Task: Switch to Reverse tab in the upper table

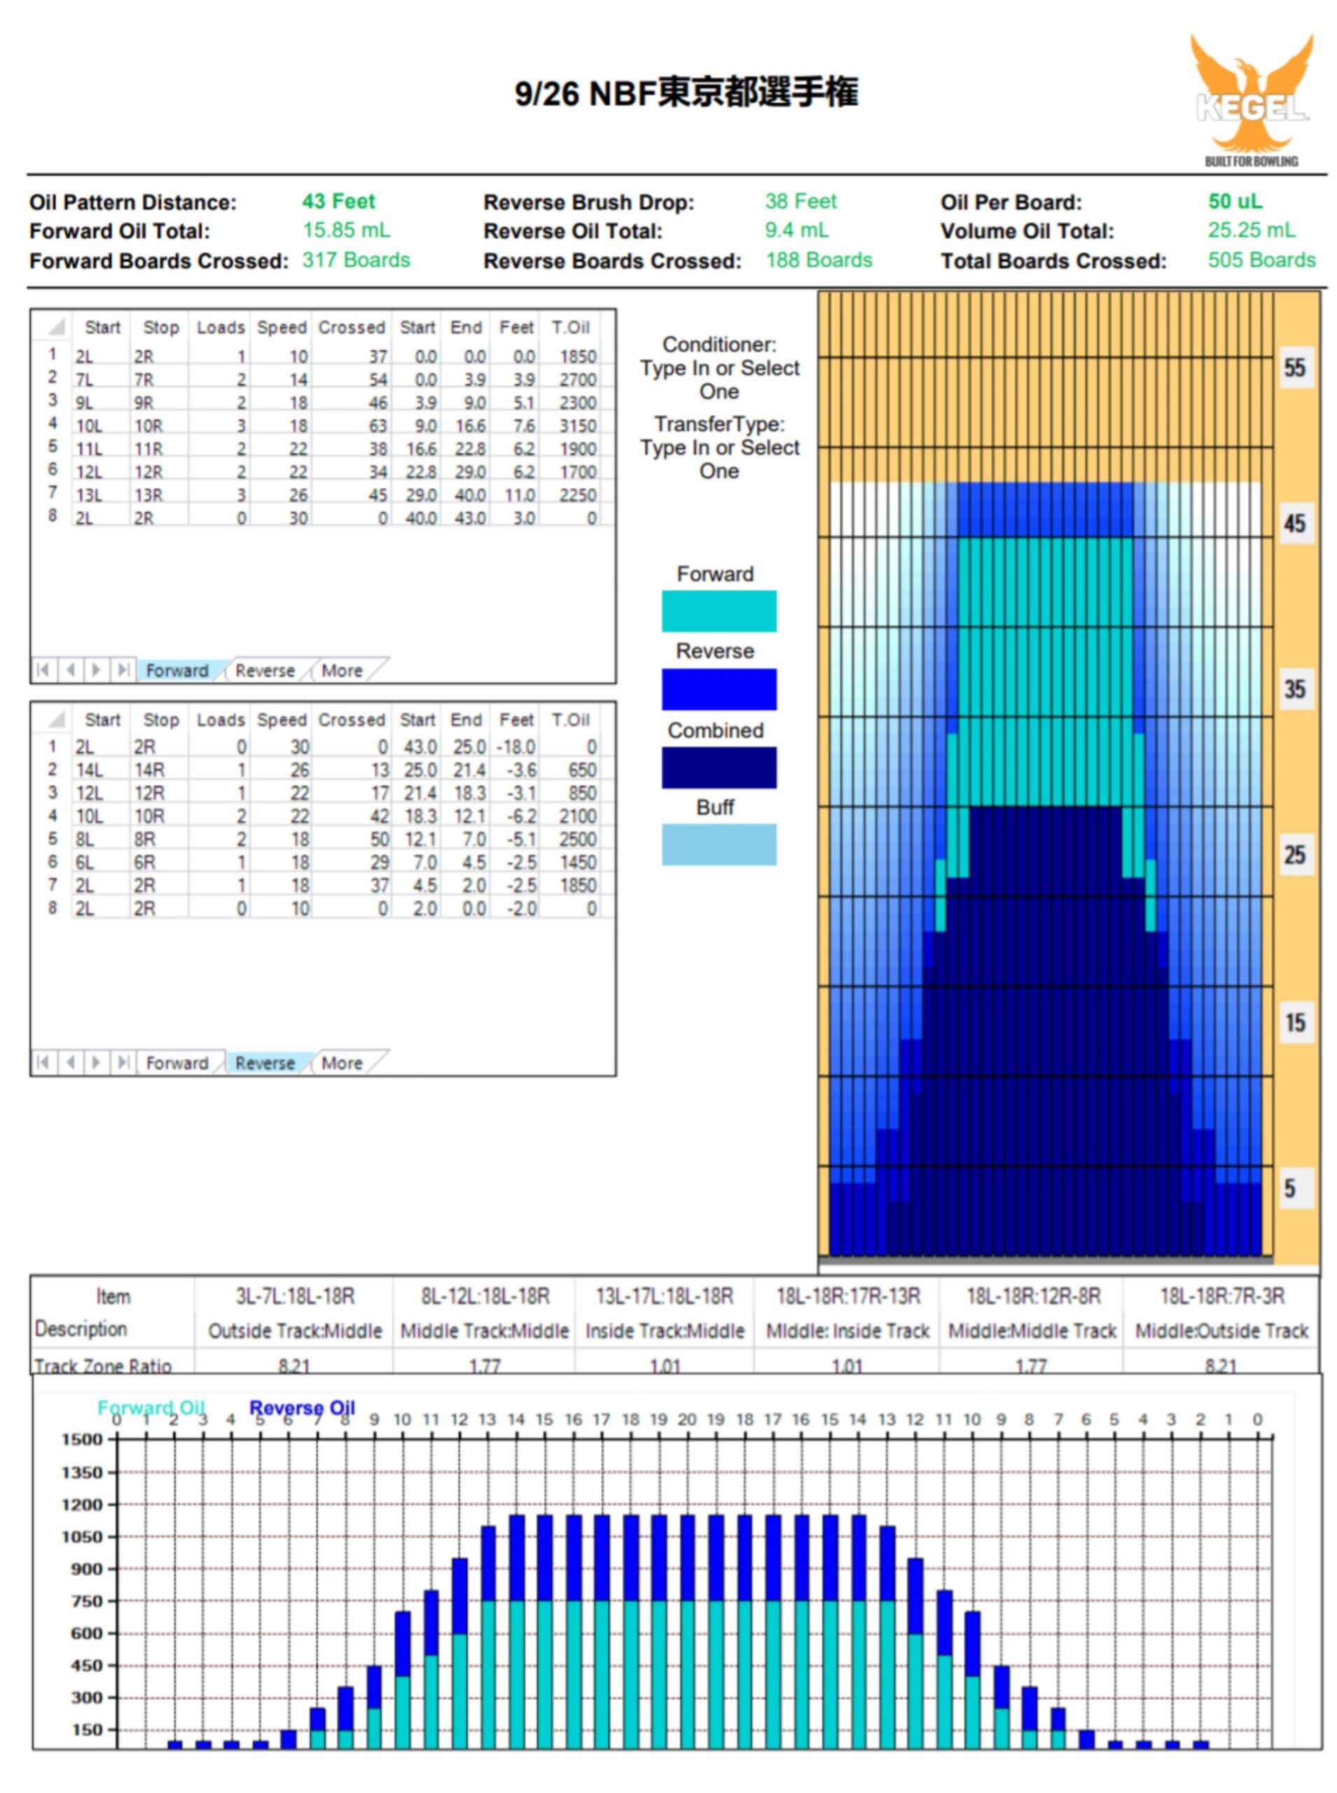Action: pos(265,671)
